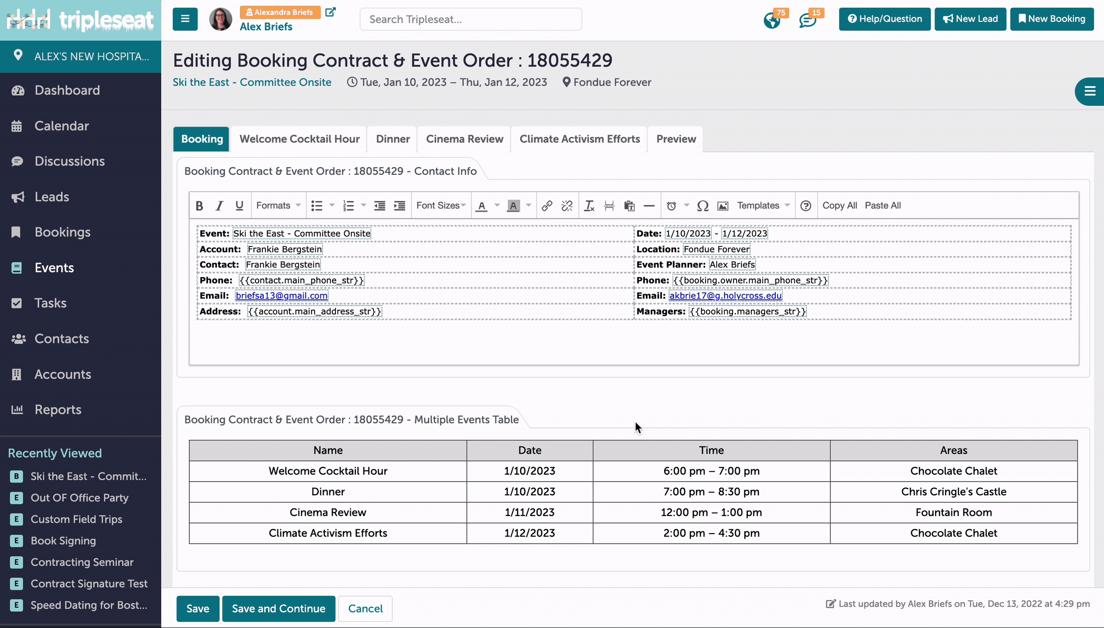The image size is (1104, 628).
Task: Open the Formats dropdown
Action: 279,206
